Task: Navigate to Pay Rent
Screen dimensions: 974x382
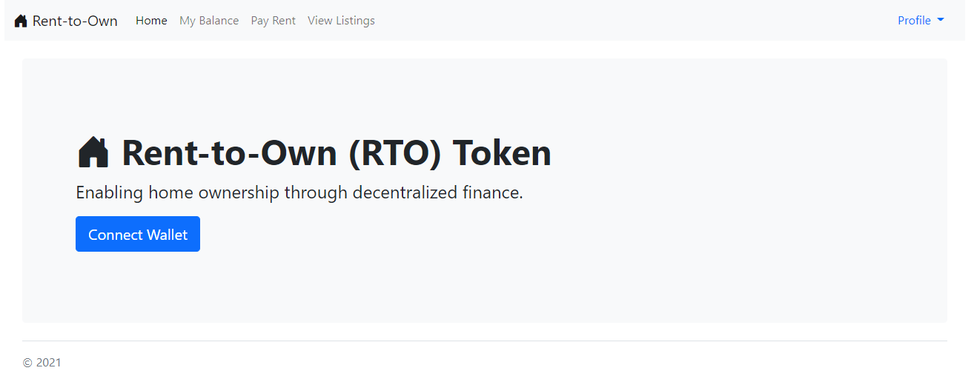Action: (x=273, y=21)
